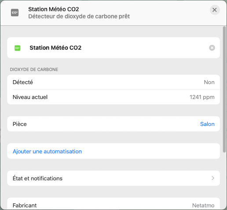Click the green CO2 accessory icon
The height and width of the screenshot is (210, 227).
[18, 48]
